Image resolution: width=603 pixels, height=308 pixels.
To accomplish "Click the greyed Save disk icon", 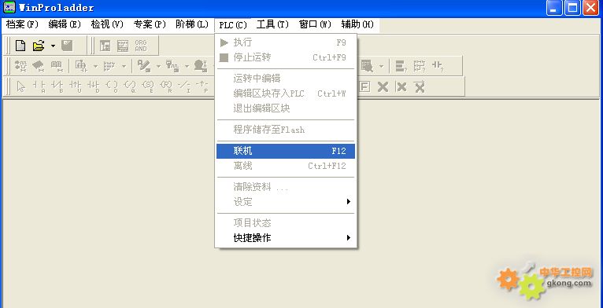I will (x=67, y=46).
